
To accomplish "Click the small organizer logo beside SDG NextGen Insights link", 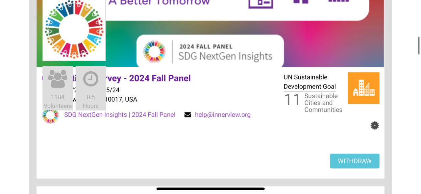I will click(50, 115).
